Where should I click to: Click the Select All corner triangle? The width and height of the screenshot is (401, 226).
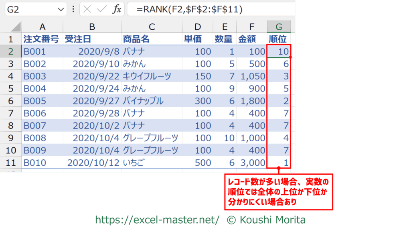click(16, 27)
